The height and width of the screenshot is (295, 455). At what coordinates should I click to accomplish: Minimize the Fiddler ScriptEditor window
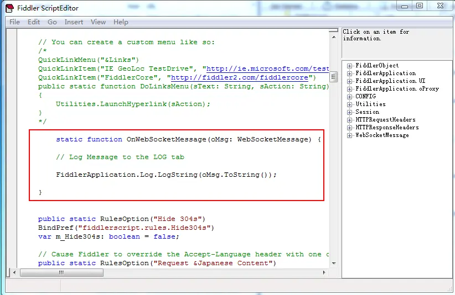click(405, 6)
